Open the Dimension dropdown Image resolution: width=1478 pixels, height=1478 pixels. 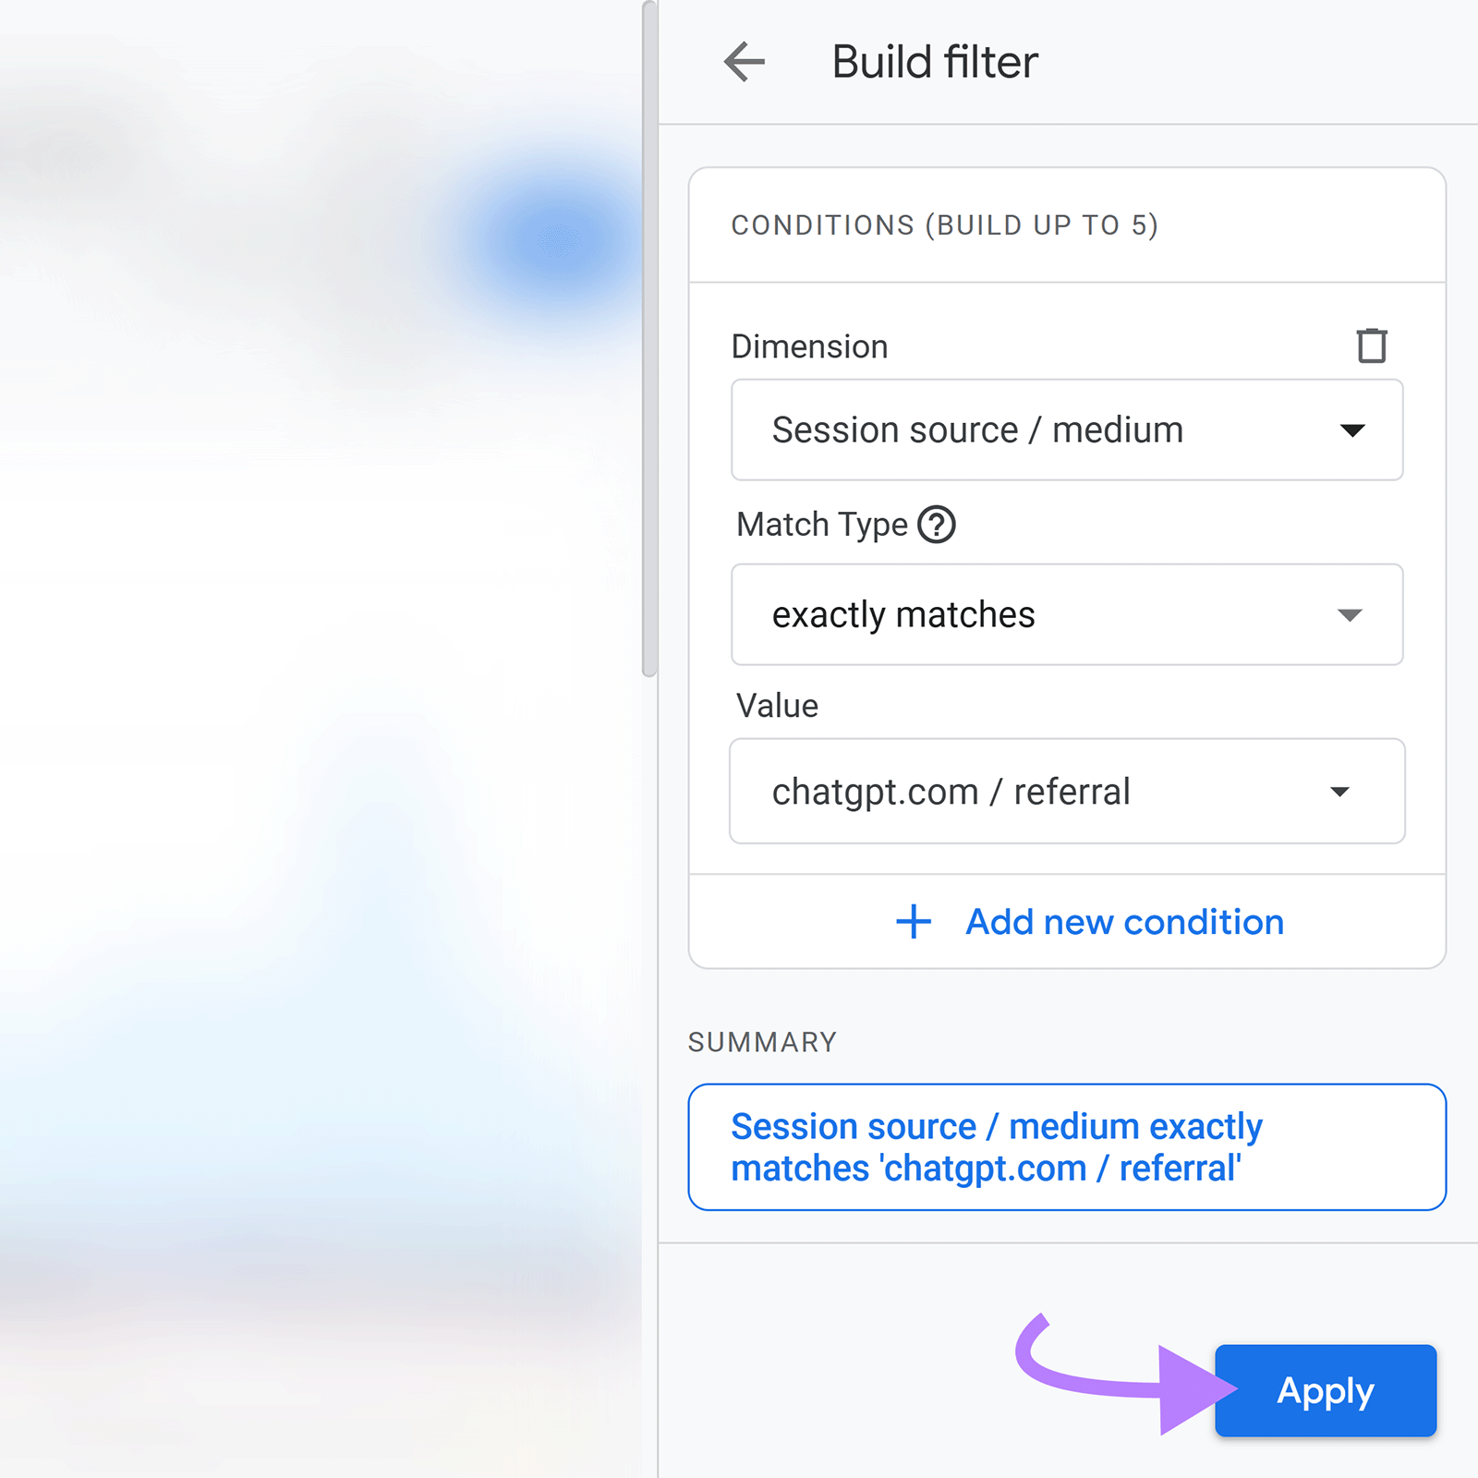(1067, 430)
